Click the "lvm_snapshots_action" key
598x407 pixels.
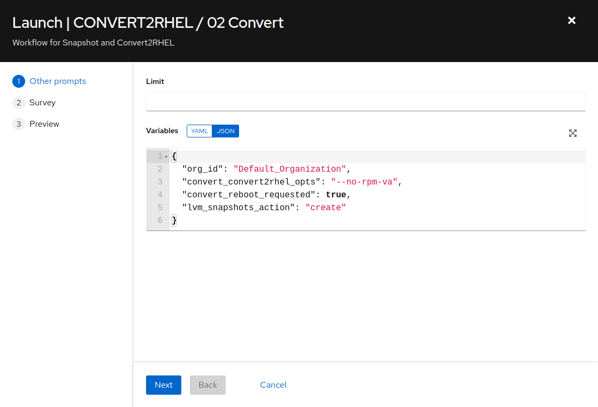click(x=239, y=208)
